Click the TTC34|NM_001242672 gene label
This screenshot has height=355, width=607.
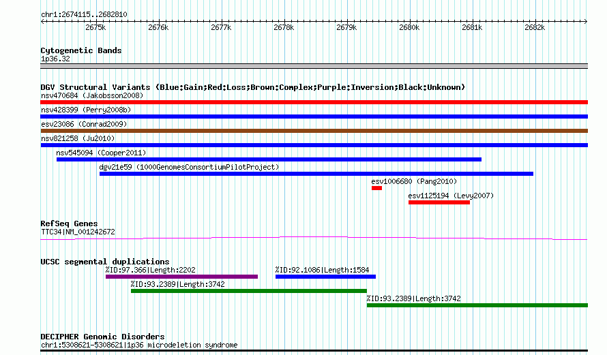click(x=78, y=232)
